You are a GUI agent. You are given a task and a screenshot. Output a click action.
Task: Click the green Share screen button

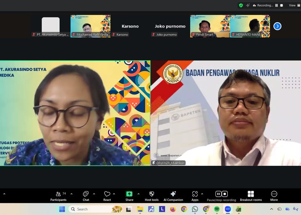[129, 196]
